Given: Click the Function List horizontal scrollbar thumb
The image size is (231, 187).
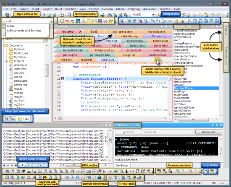Looking at the screenshot, I should click(x=193, y=119).
